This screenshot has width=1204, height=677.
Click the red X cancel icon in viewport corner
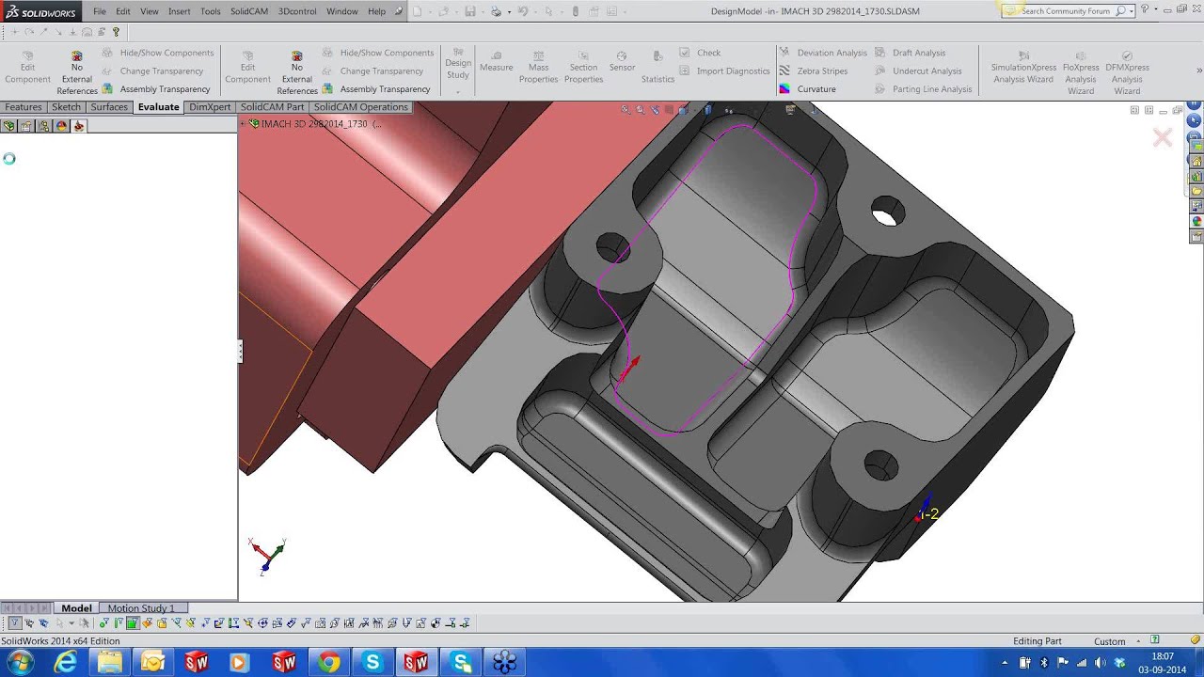click(1163, 138)
